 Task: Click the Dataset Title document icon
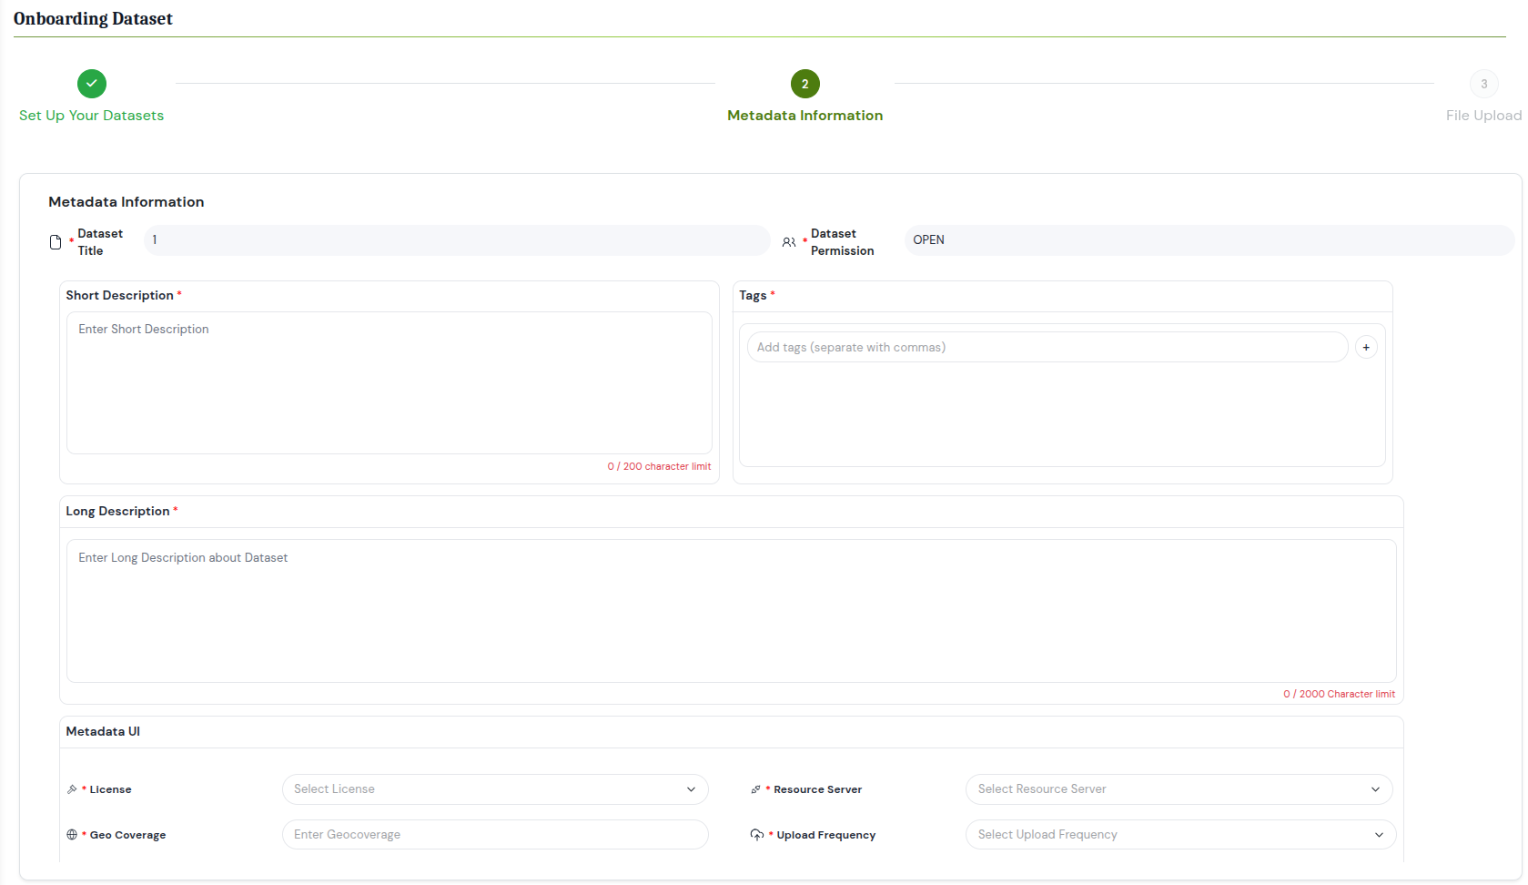point(56,242)
